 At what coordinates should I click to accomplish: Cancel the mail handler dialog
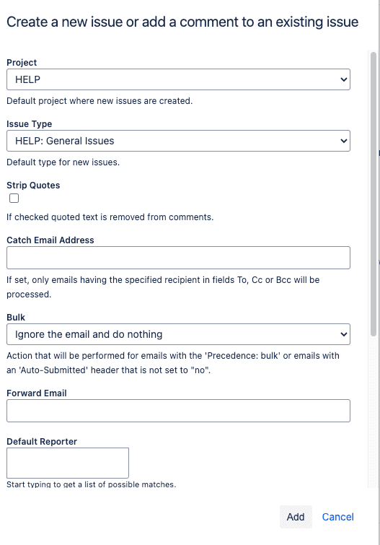click(337, 517)
